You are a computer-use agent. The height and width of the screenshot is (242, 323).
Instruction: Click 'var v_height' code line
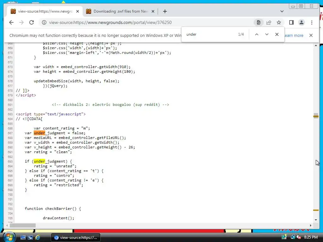coord(80,147)
